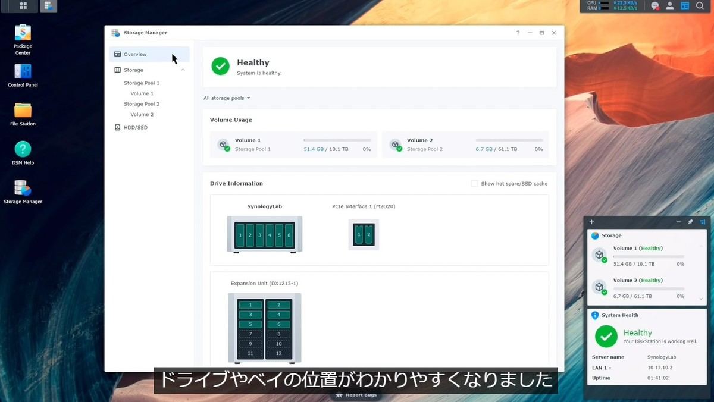Select drive bay 1 in SynologyLab

pyautogui.click(x=240, y=235)
